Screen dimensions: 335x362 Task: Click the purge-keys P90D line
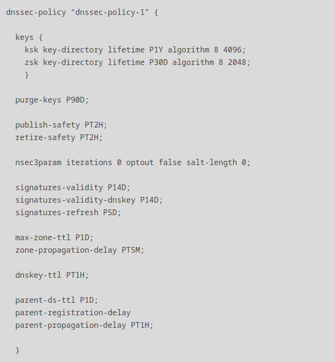coord(52,100)
